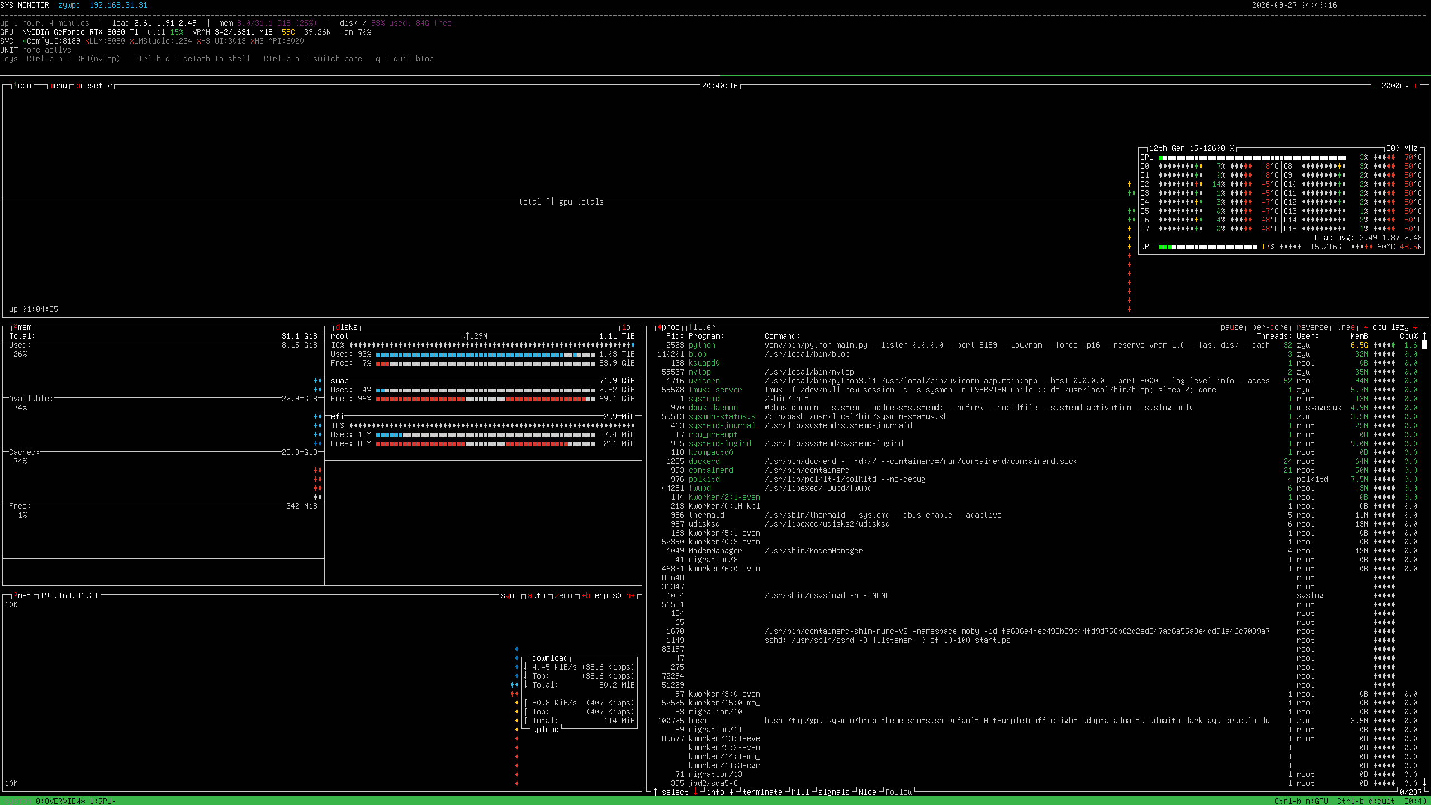This screenshot has width=1431, height=805.
Task: Terminate the selected process
Action: (762, 792)
